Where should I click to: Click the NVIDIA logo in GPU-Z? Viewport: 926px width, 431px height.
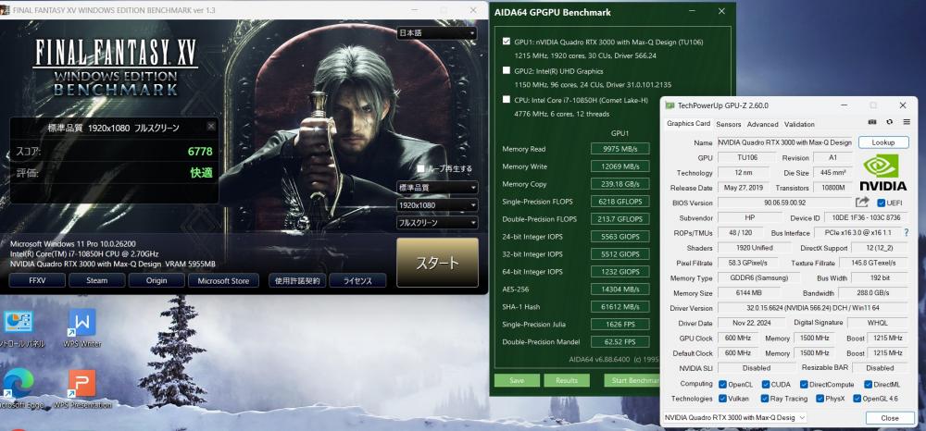coord(882,173)
